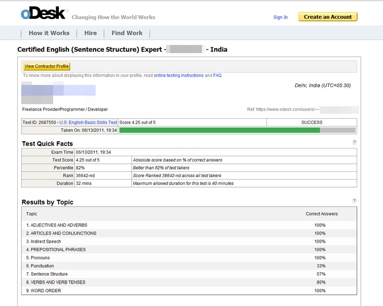Select the Sentence Structure topic row
Image resolution: width=383 pixels, height=306 pixels.
pyautogui.click(x=189, y=274)
